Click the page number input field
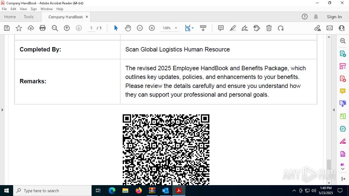Viewport: 349px width, 196px height. [91, 28]
